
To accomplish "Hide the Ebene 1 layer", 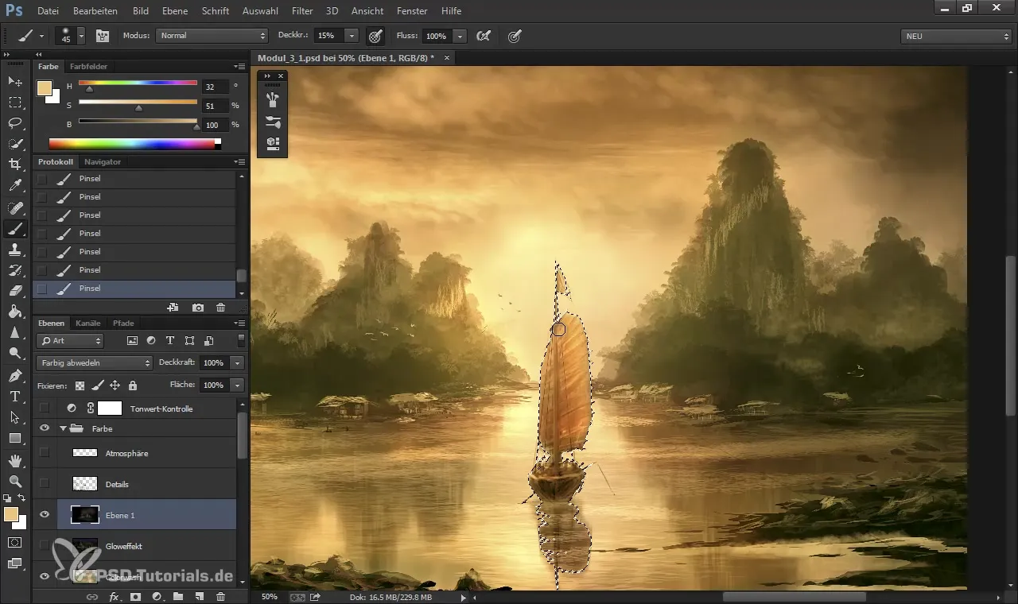I will tap(45, 515).
